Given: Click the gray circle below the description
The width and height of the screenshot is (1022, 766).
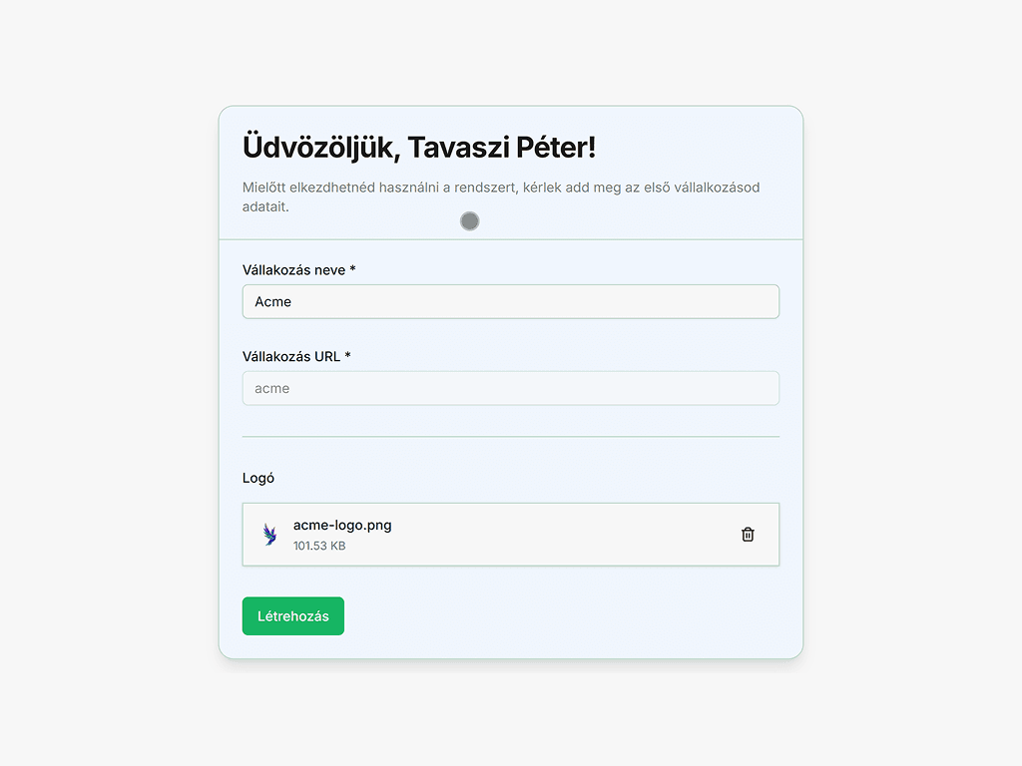Looking at the screenshot, I should pos(470,221).
